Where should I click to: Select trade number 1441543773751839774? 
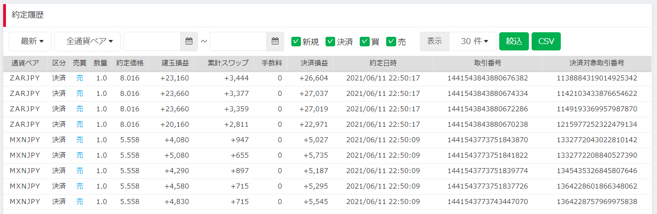487,171
